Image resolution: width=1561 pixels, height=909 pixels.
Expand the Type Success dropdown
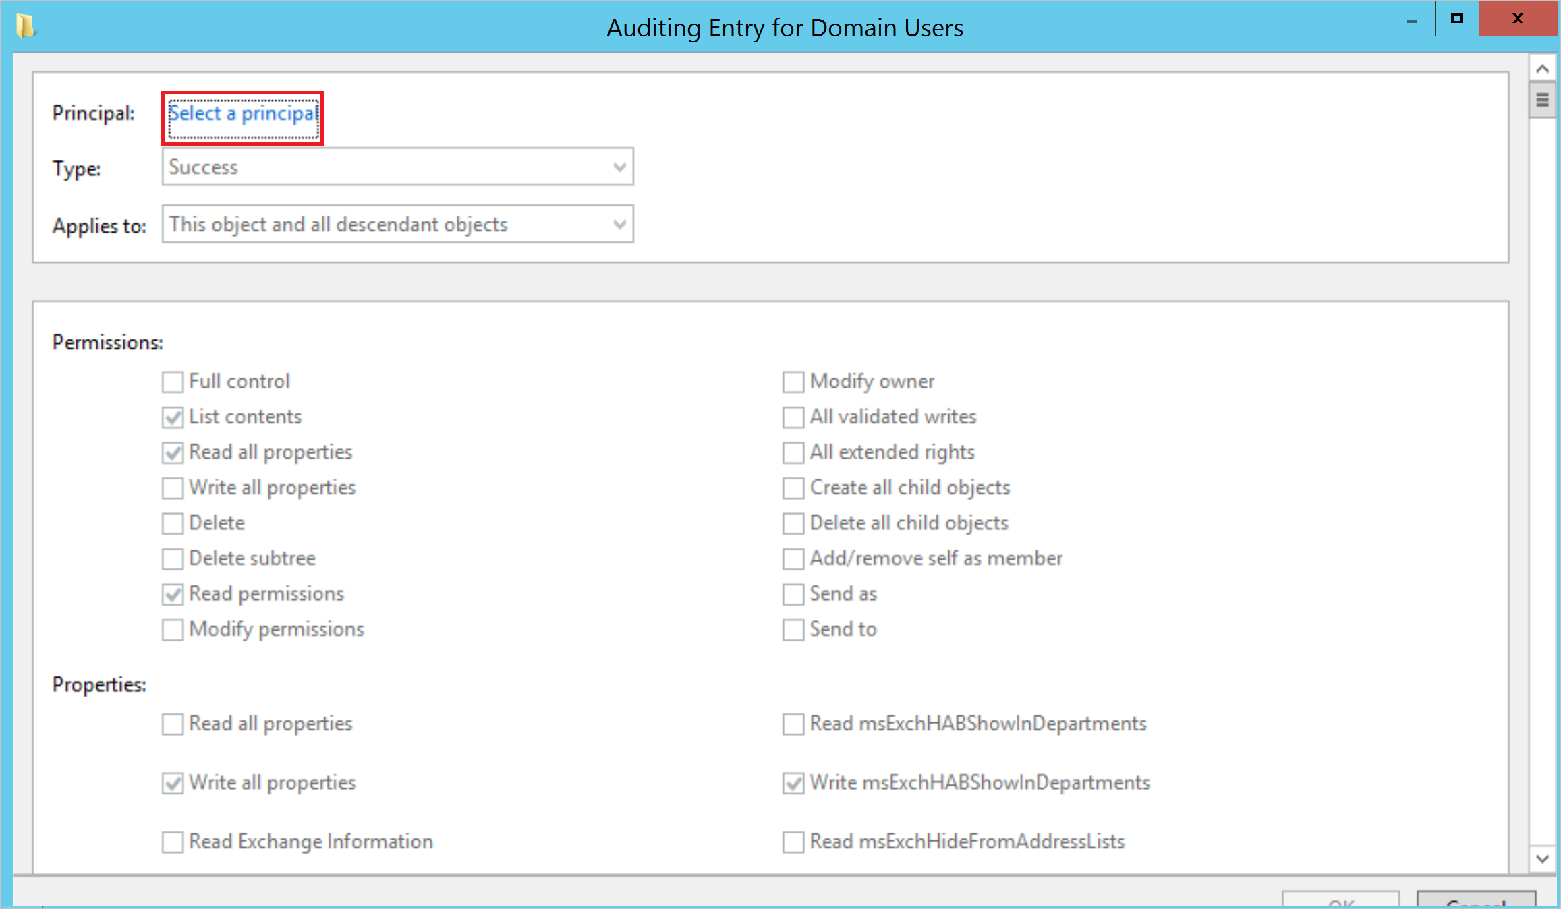tap(618, 168)
